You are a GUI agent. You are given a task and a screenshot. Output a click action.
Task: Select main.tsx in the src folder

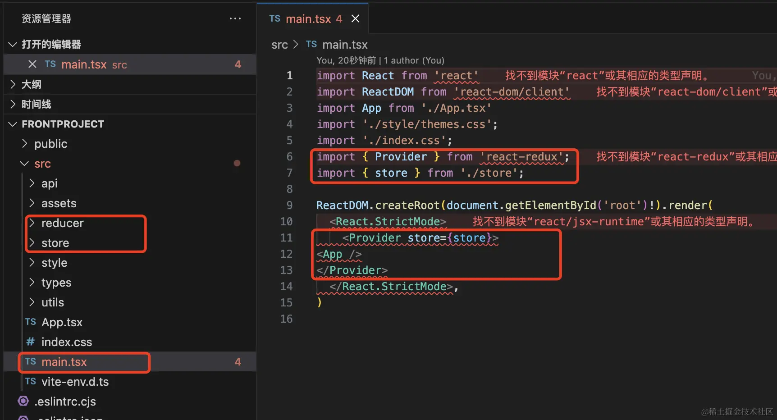tap(130, 362)
